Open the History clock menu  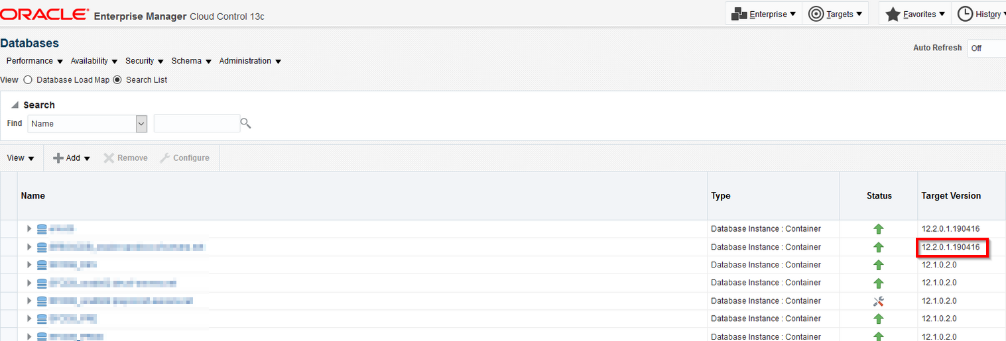coord(965,14)
